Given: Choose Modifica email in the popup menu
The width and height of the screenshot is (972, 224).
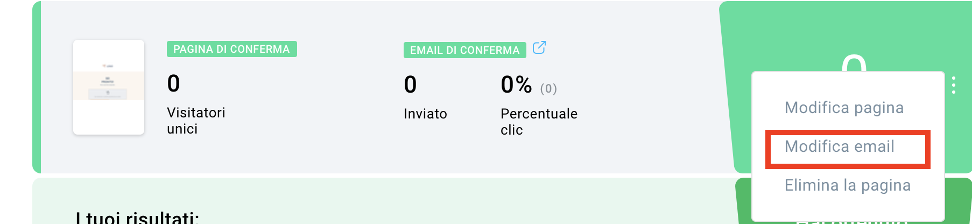Looking at the screenshot, I should point(840,146).
